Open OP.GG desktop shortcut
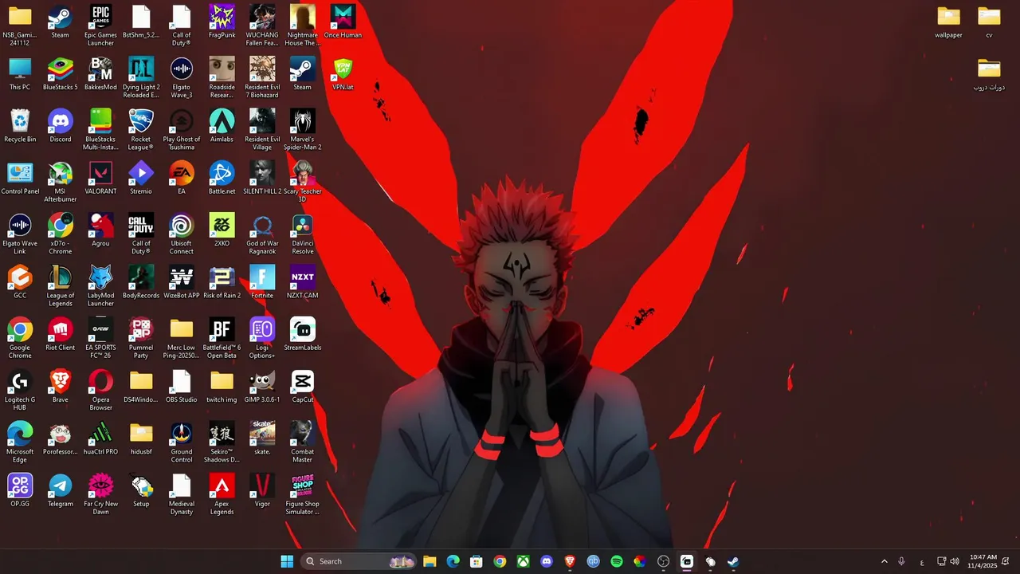 point(20,490)
